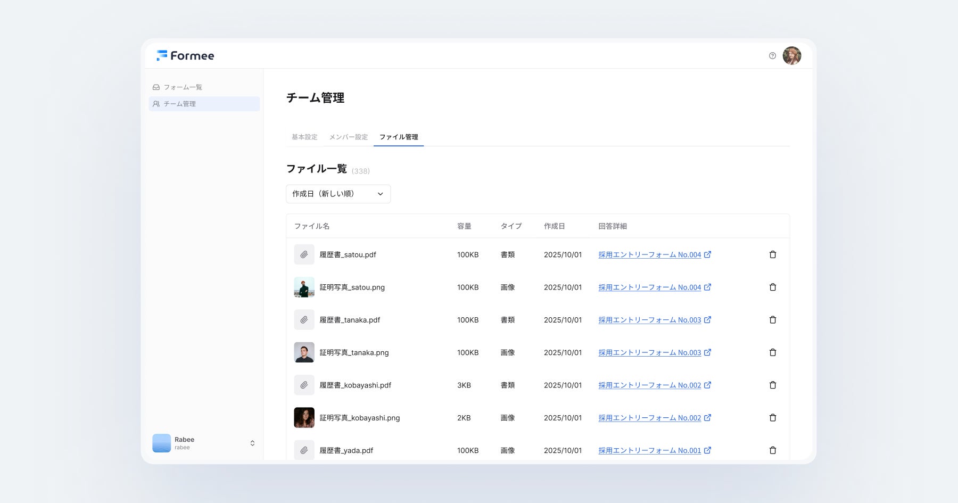
Task: Click file name 履歴書_satou.pdf
Action: click(348, 254)
